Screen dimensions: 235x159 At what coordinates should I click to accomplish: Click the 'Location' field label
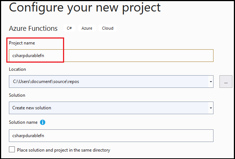[x=17, y=69]
